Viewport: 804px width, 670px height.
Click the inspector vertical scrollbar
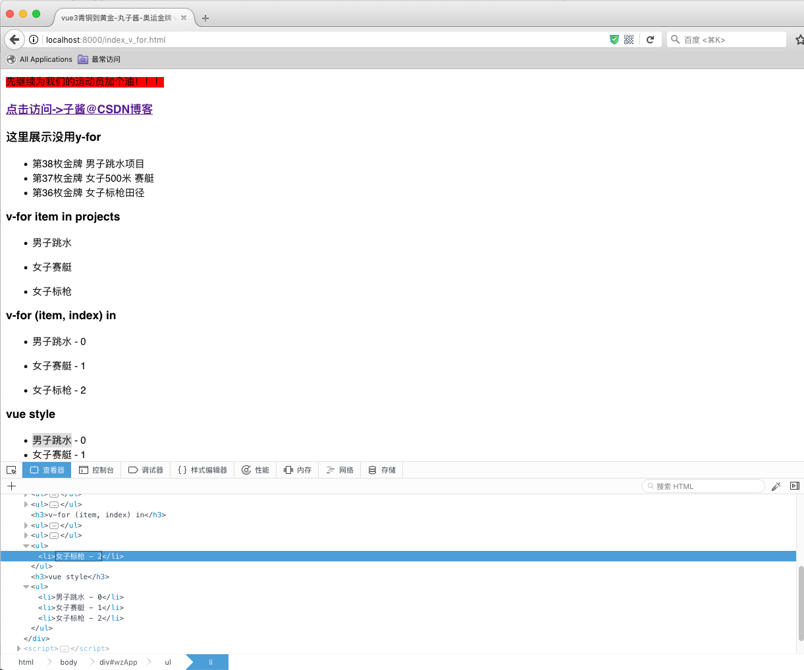coord(801,602)
